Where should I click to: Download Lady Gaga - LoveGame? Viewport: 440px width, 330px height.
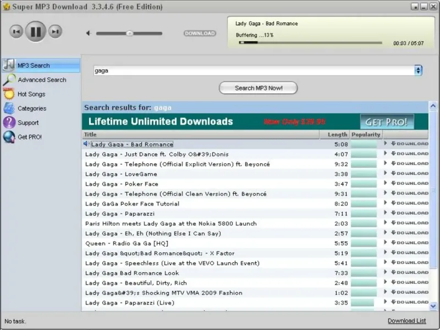point(410,173)
